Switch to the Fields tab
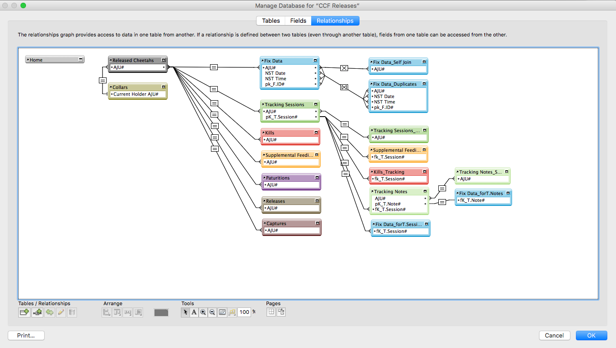This screenshot has width=616, height=348. point(298,21)
